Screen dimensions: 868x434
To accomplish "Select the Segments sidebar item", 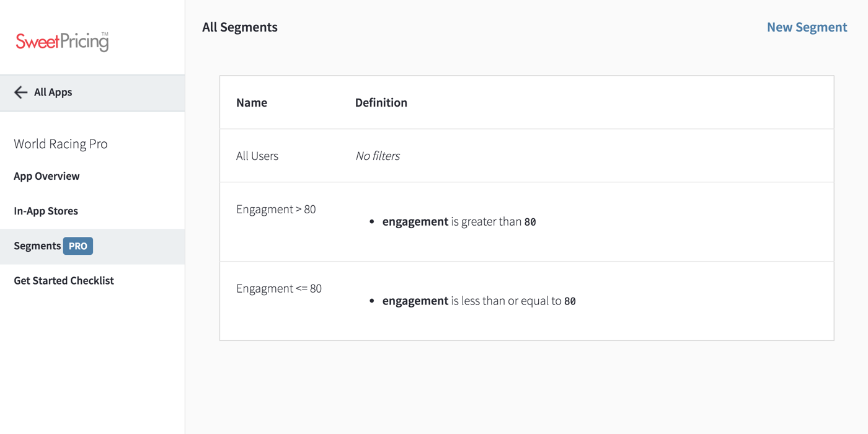I will pos(92,246).
